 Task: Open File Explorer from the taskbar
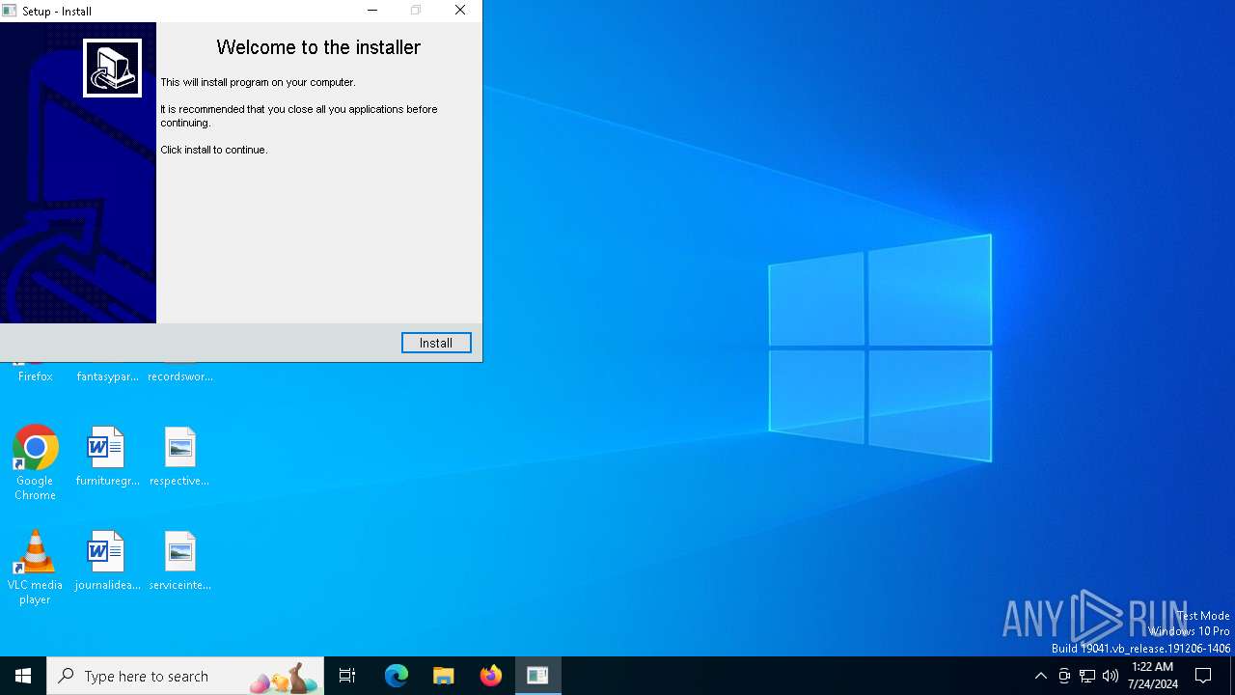(443, 676)
